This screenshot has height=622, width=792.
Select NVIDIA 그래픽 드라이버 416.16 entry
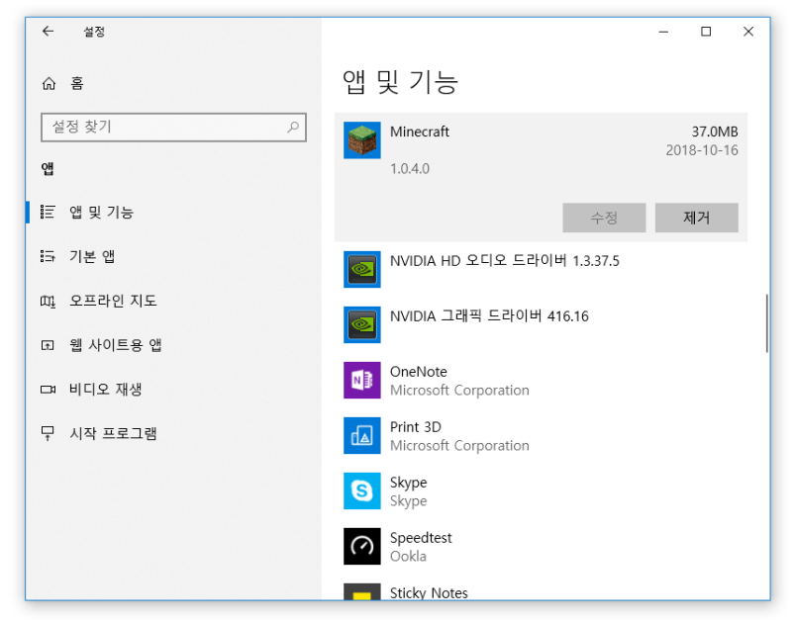pos(541,325)
